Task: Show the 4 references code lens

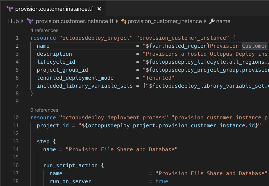Action: point(44,30)
